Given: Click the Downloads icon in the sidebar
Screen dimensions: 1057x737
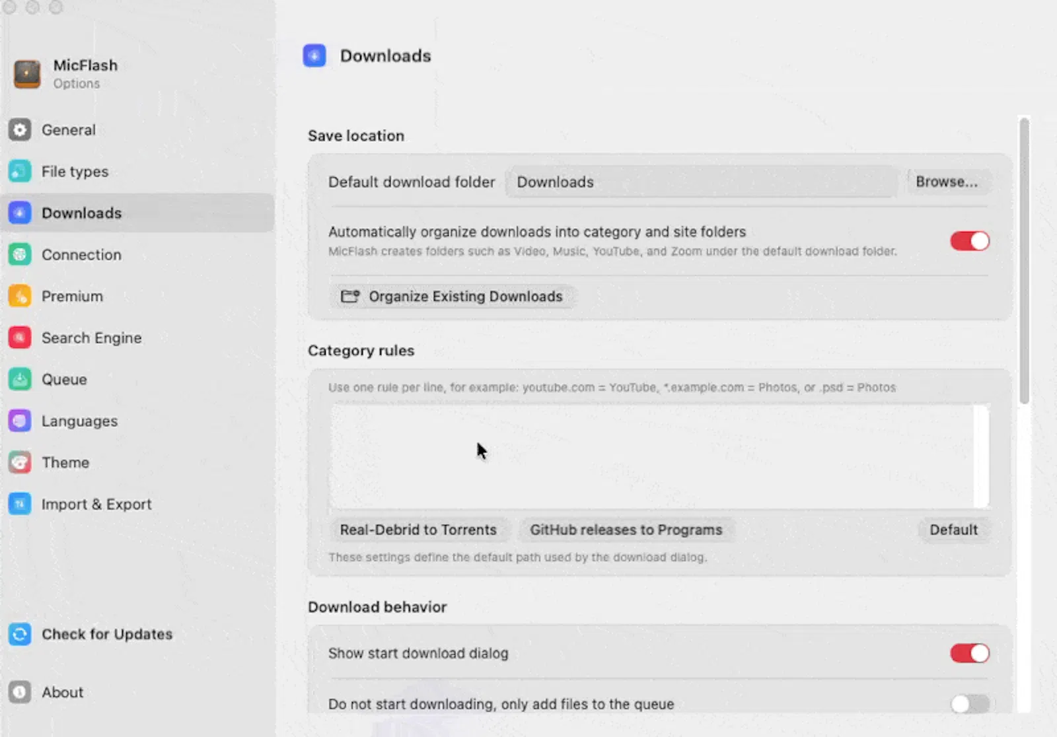Looking at the screenshot, I should click(x=20, y=213).
